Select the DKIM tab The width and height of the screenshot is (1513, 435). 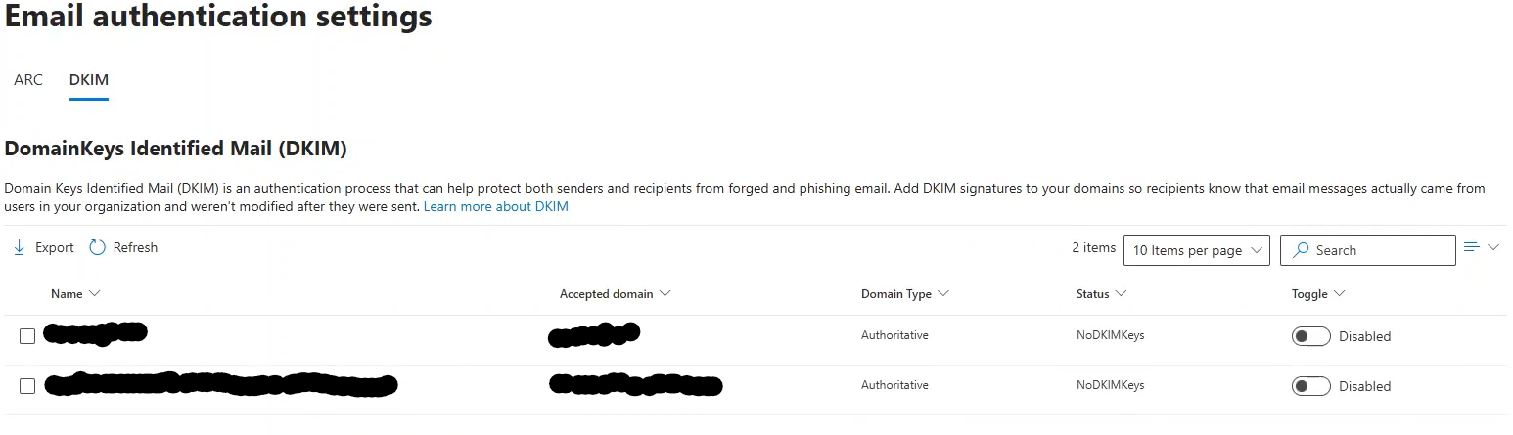(x=89, y=80)
